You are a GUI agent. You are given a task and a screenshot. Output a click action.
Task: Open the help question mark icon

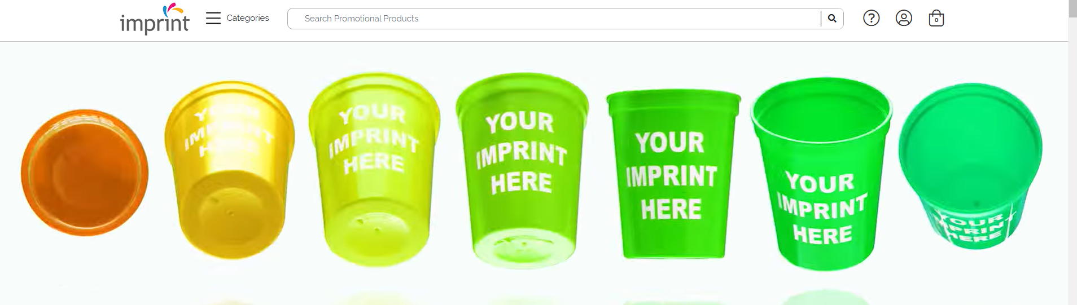872,19
